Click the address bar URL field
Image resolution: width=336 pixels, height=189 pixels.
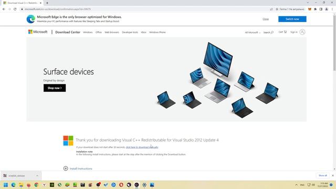pyautogui.click(x=143, y=9)
